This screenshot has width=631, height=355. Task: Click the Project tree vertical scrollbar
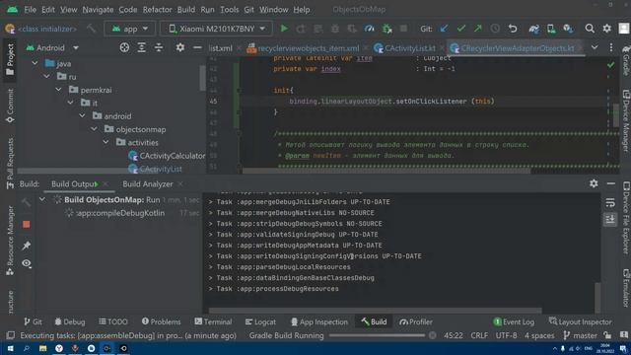(x=202, y=77)
